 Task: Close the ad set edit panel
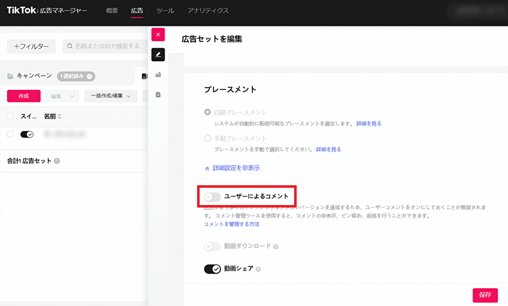pos(158,35)
